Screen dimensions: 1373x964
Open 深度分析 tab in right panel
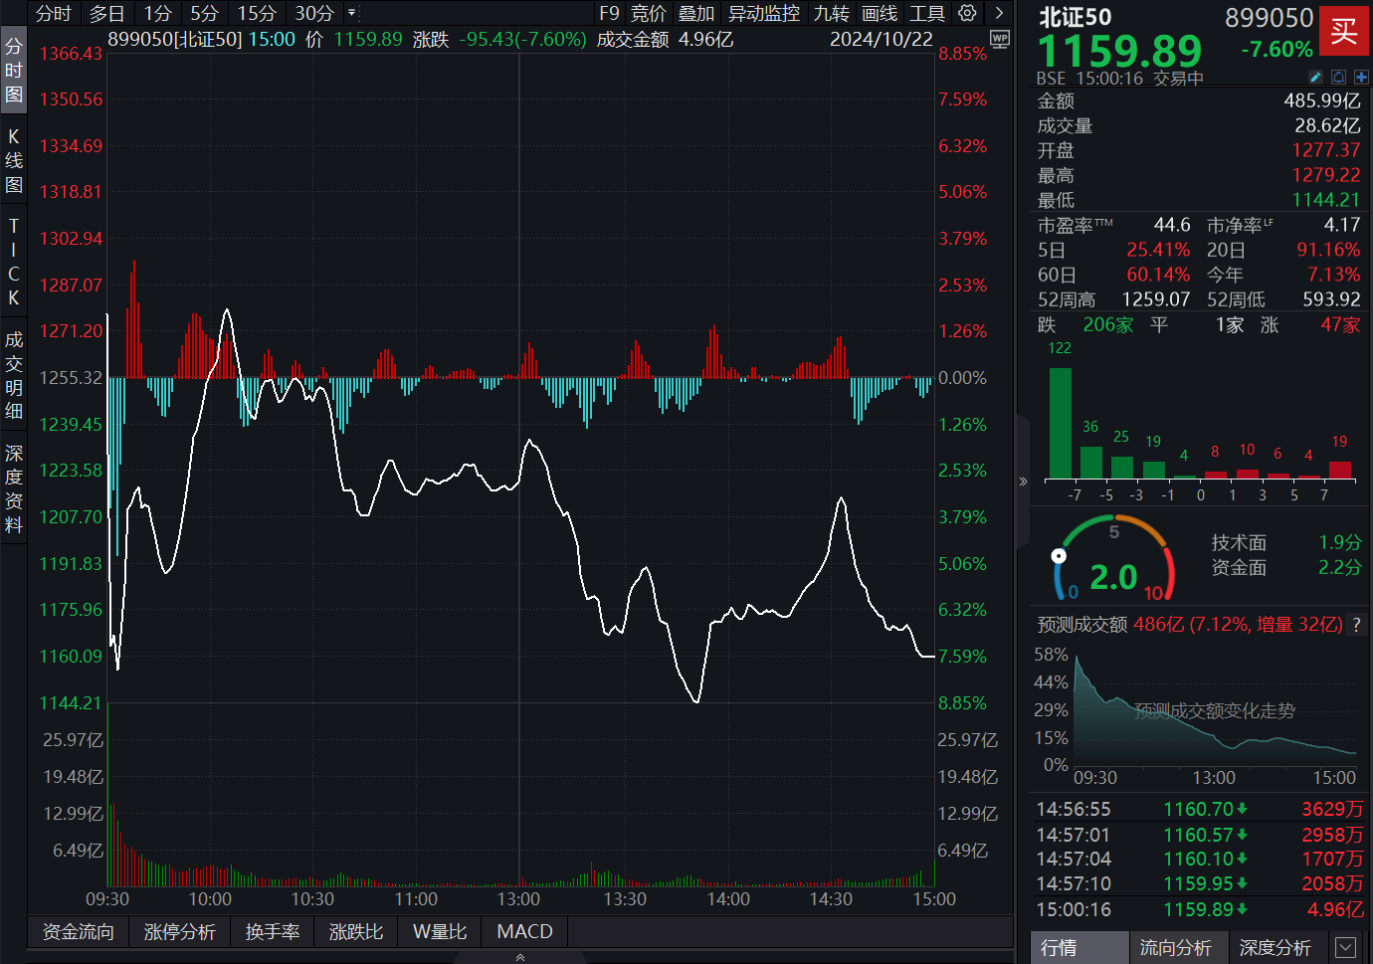(x=1276, y=948)
